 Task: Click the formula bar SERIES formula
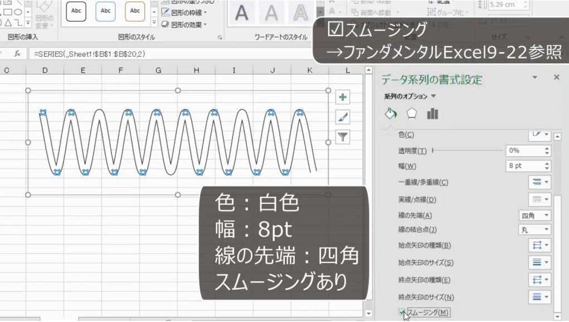click(x=90, y=54)
